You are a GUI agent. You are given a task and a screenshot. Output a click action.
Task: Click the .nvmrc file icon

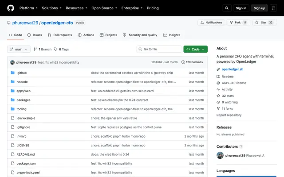tap(12, 136)
